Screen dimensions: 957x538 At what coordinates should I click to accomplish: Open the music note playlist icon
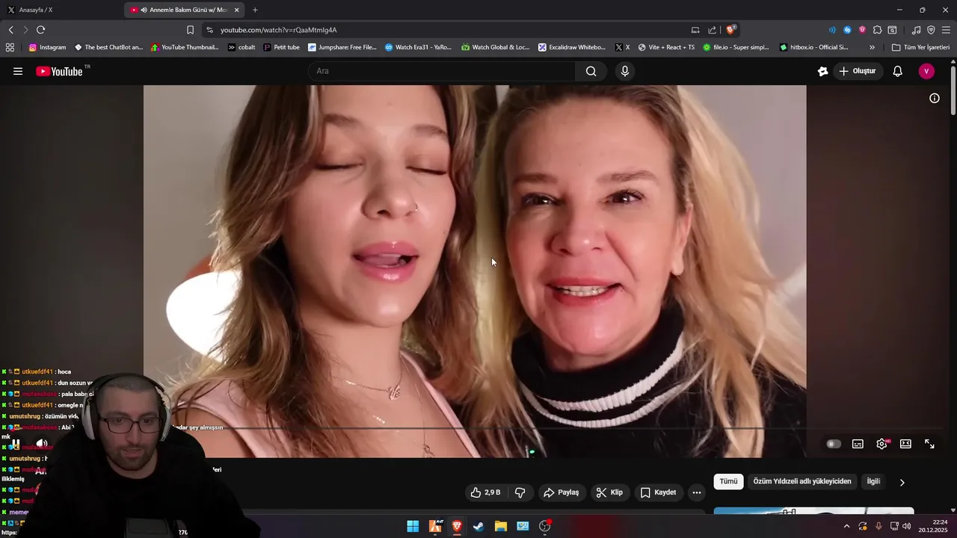coord(916,30)
